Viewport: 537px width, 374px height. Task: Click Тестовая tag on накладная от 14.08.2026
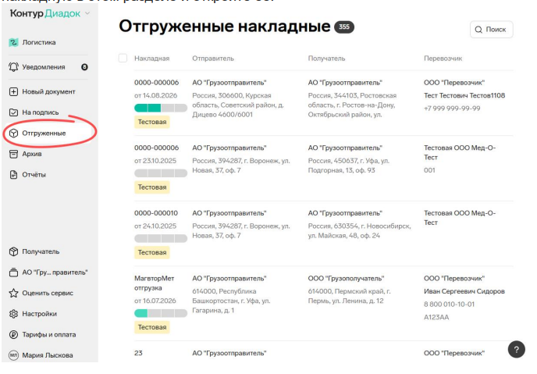coord(152,122)
